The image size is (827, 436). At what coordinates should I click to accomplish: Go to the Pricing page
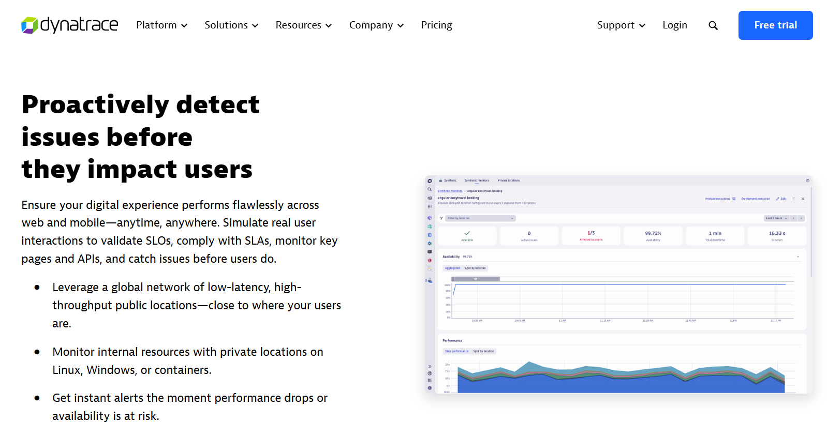pos(436,25)
